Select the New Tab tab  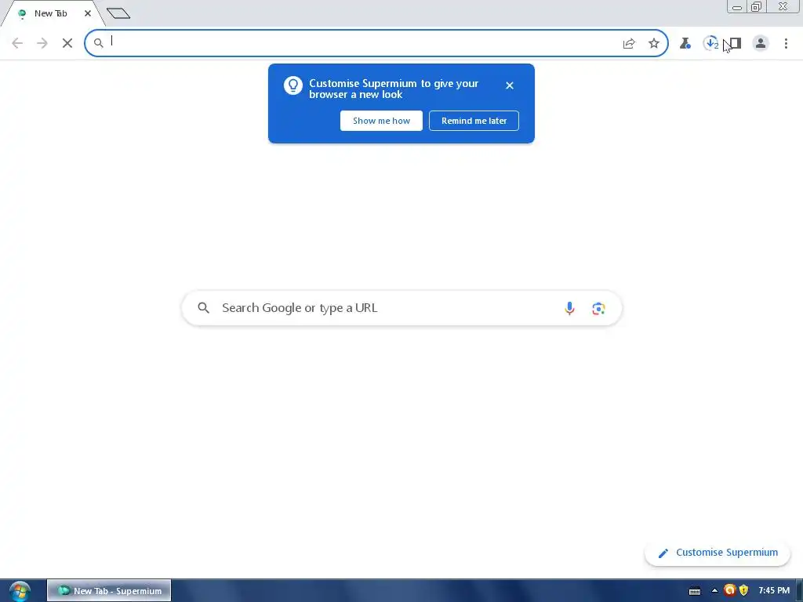point(50,13)
